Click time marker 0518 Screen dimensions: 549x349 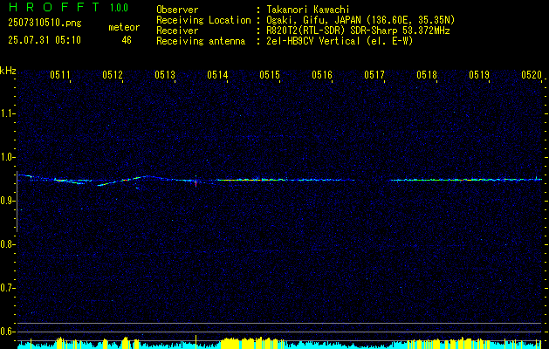click(427, 75)
